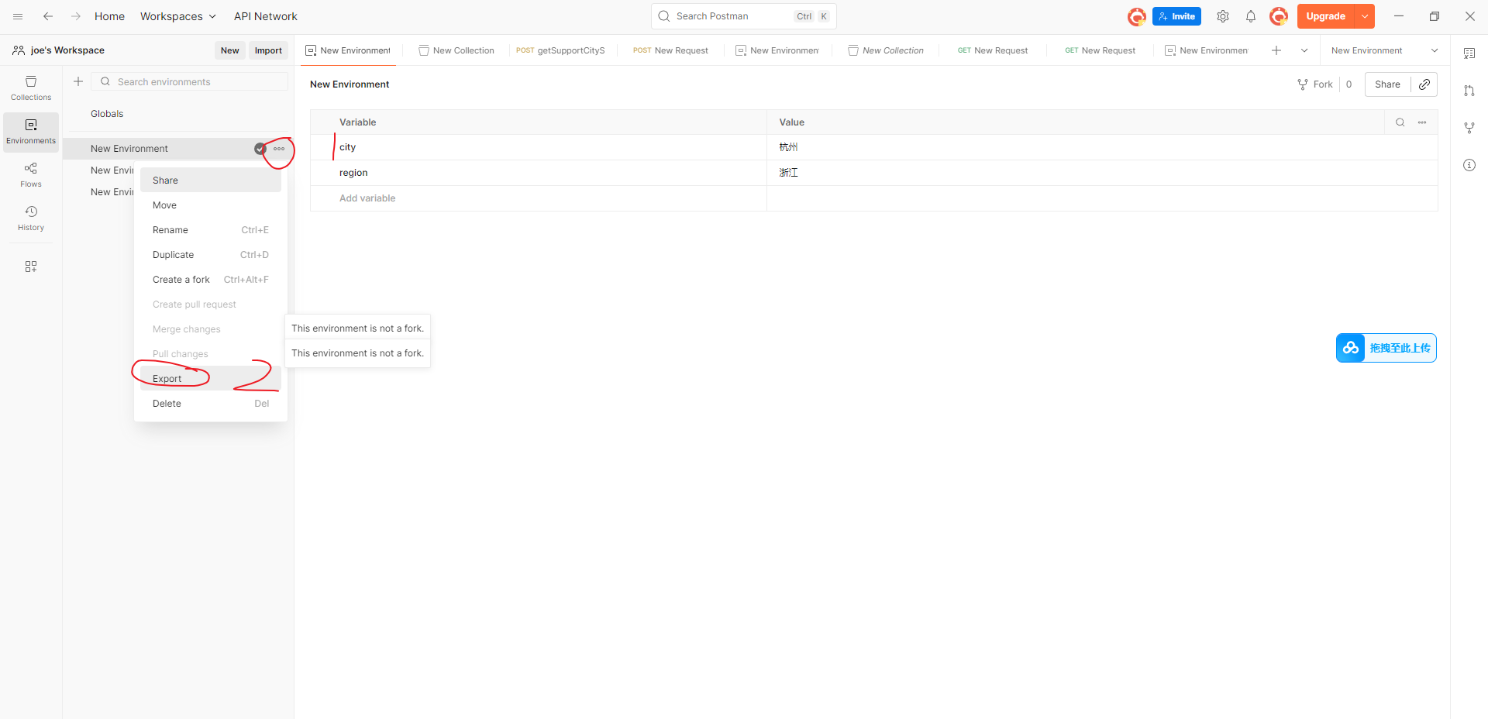This screenshot has width=1488, height=719.
Task: Copy environment link icon beside Share
Action: pos(1424,84)
